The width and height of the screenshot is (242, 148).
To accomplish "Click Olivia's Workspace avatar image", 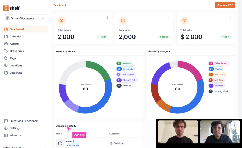I will click(8, 18).
